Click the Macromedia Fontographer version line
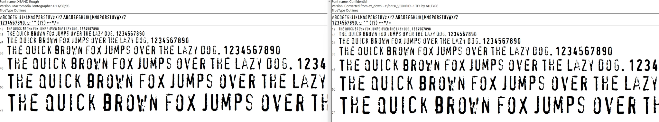The image size is (659, 122). coord(35,6)
